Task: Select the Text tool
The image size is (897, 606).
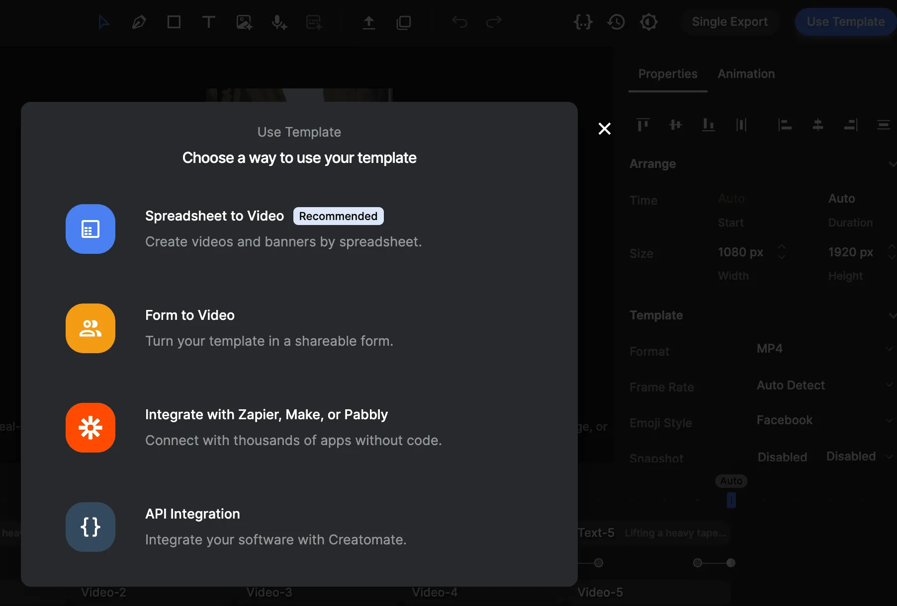Action: [208, 22]
